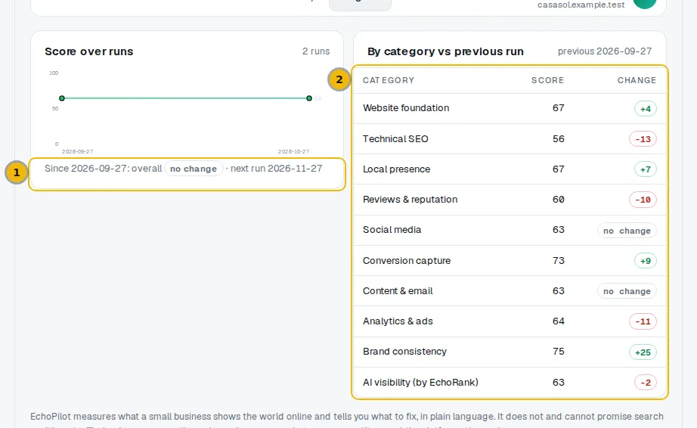Click the chart data point for 2026-10-27
Screen dimensions: 697x428
click(309, 98)
